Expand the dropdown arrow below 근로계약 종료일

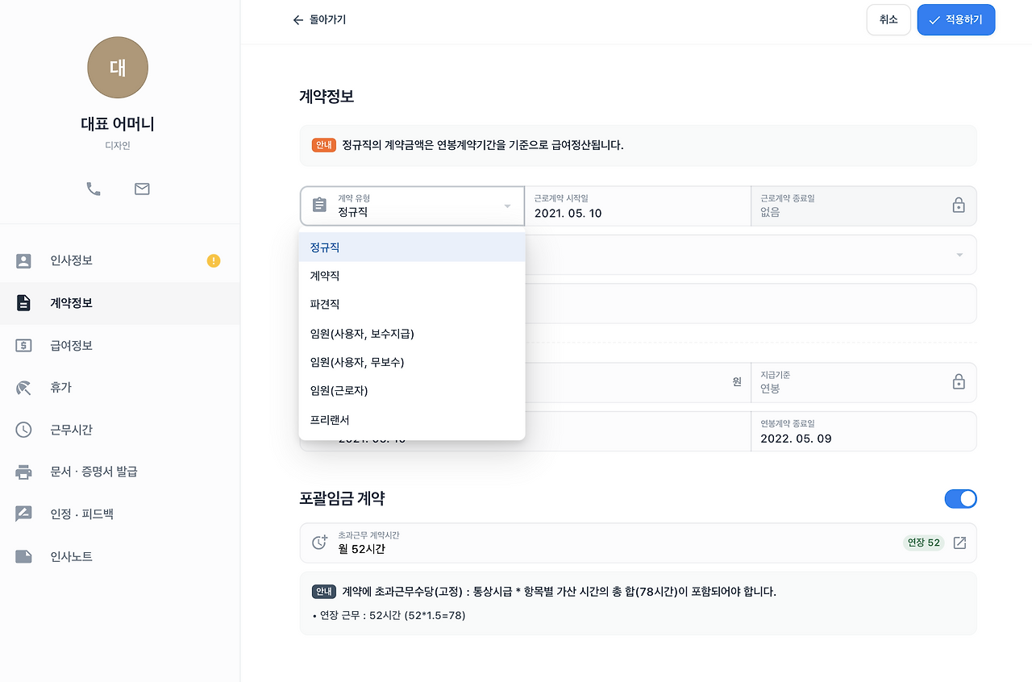959,255
